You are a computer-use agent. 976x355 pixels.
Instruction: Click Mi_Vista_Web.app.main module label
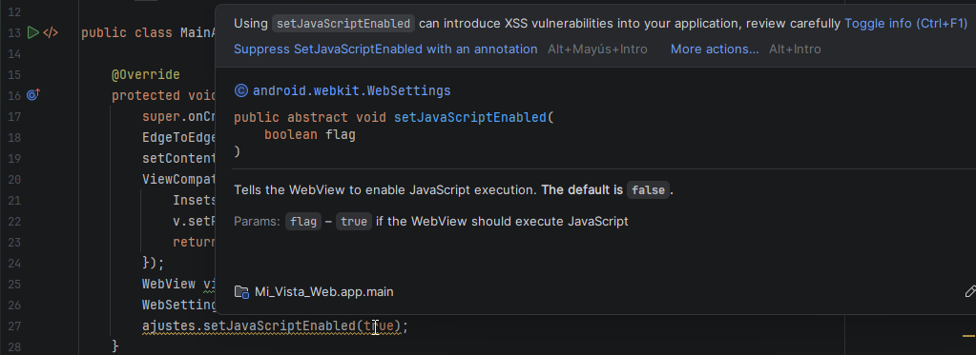323,291
